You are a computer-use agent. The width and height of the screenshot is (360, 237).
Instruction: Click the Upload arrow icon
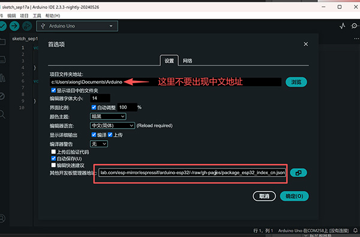14,26
